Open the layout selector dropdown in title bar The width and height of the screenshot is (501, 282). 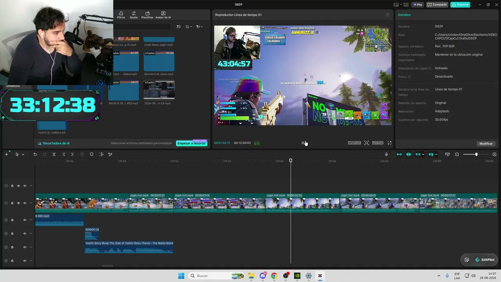click(x=397, y=5)
